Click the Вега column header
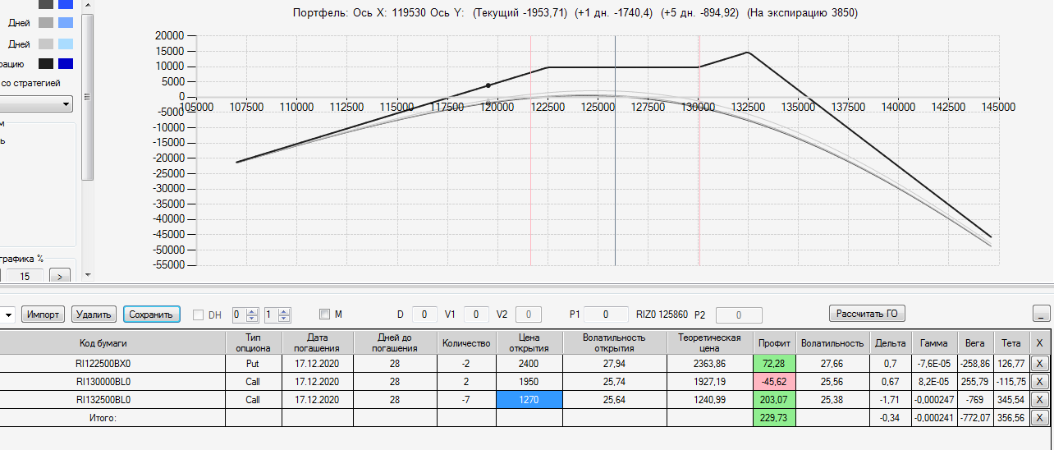Screen dimensions: 1054x450 (974, 342)
